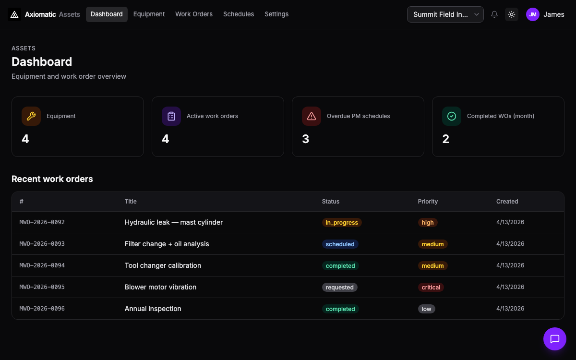Click the green checkmark completed WOs icon
This screenshot has width=576, height=360.
click(452, 116)
